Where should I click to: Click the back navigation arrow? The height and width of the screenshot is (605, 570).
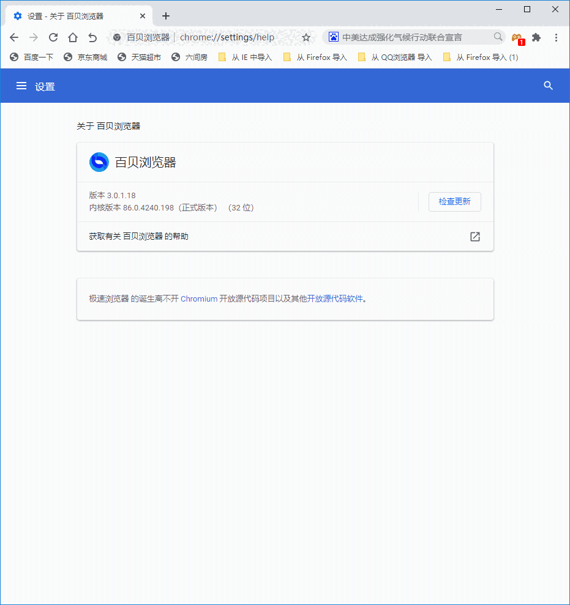tap(14, 37)
